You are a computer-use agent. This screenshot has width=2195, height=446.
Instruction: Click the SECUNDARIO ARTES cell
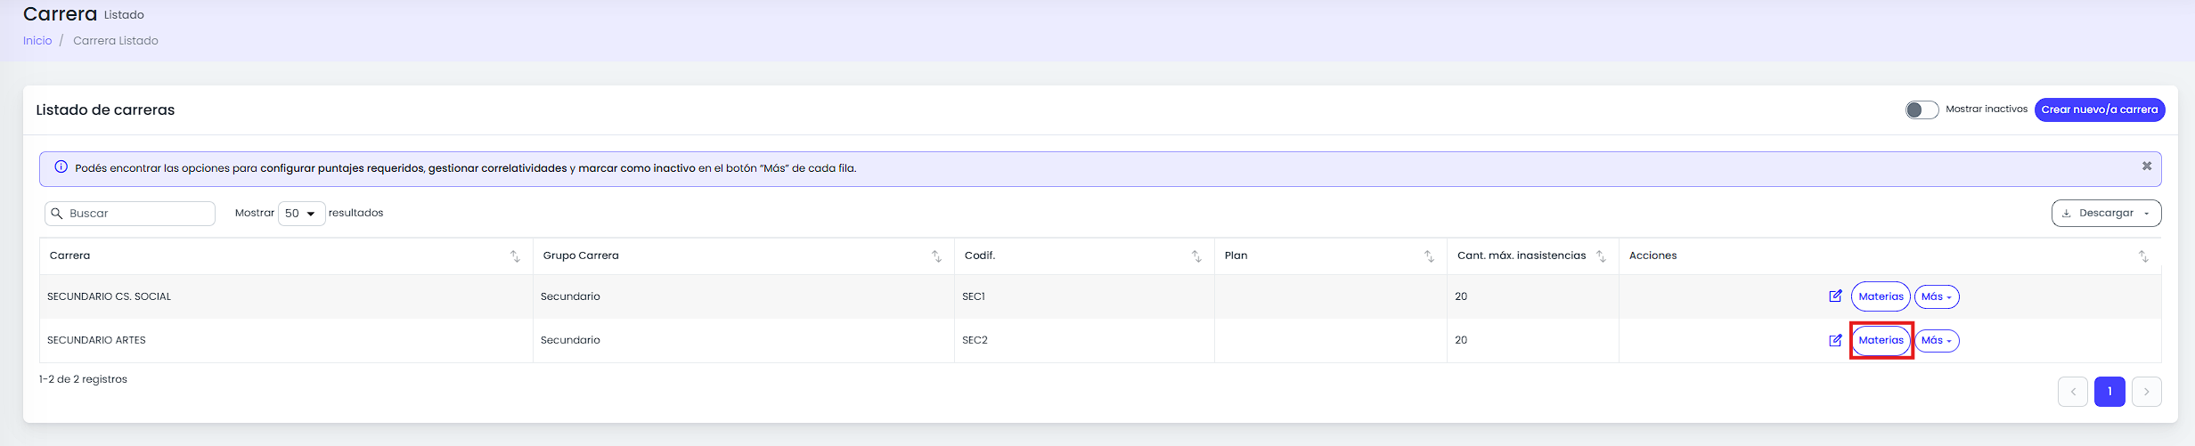point(287,340)
